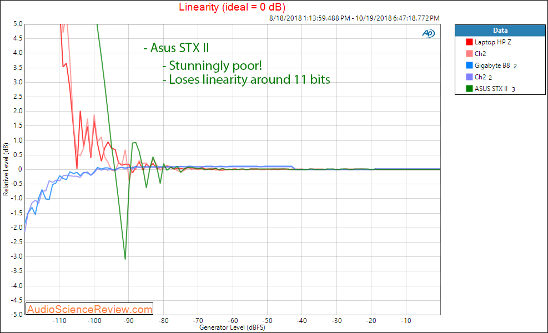The height and width of the screenshot is (333, 548).
Task: Click the '2.5' y-axis tick label
Action: (18, 97)
